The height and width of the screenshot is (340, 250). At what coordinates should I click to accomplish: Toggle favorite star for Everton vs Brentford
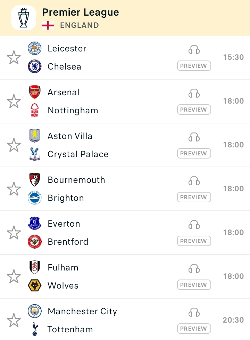(x=14, y=233)
